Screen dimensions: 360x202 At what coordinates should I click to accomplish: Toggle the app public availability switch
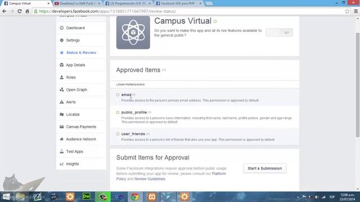[x=279, y=33]
